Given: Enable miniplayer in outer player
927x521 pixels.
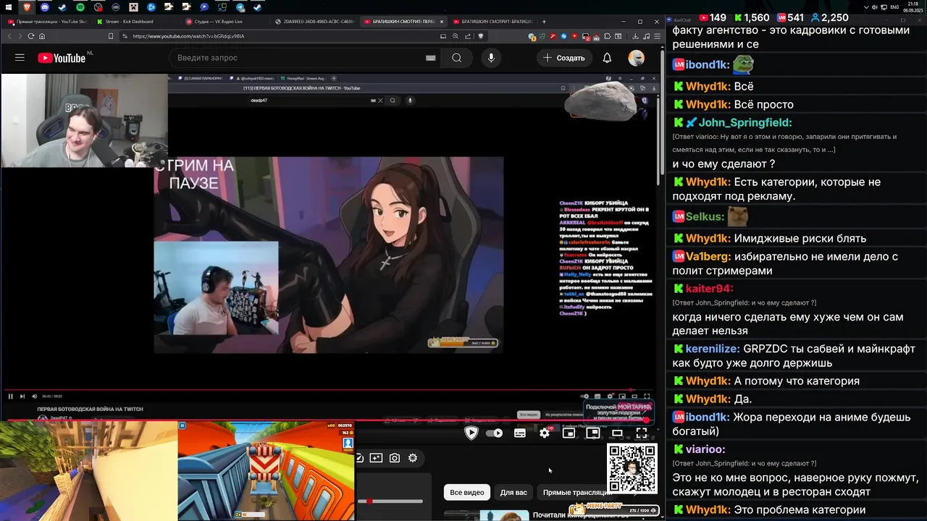Looking at the screenshot, I should pos(569,433).
